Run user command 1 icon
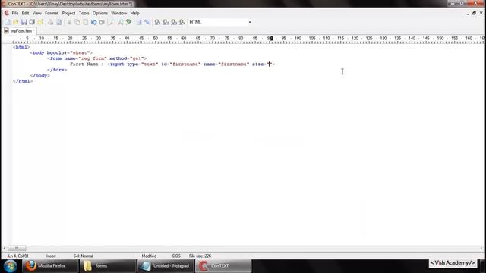 click(157, 22)
